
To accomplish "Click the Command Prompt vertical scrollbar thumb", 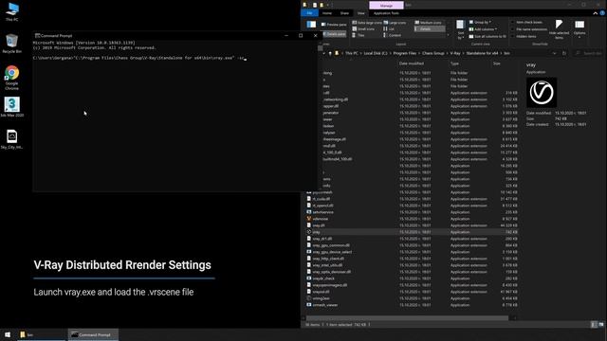I will point(321,48).
